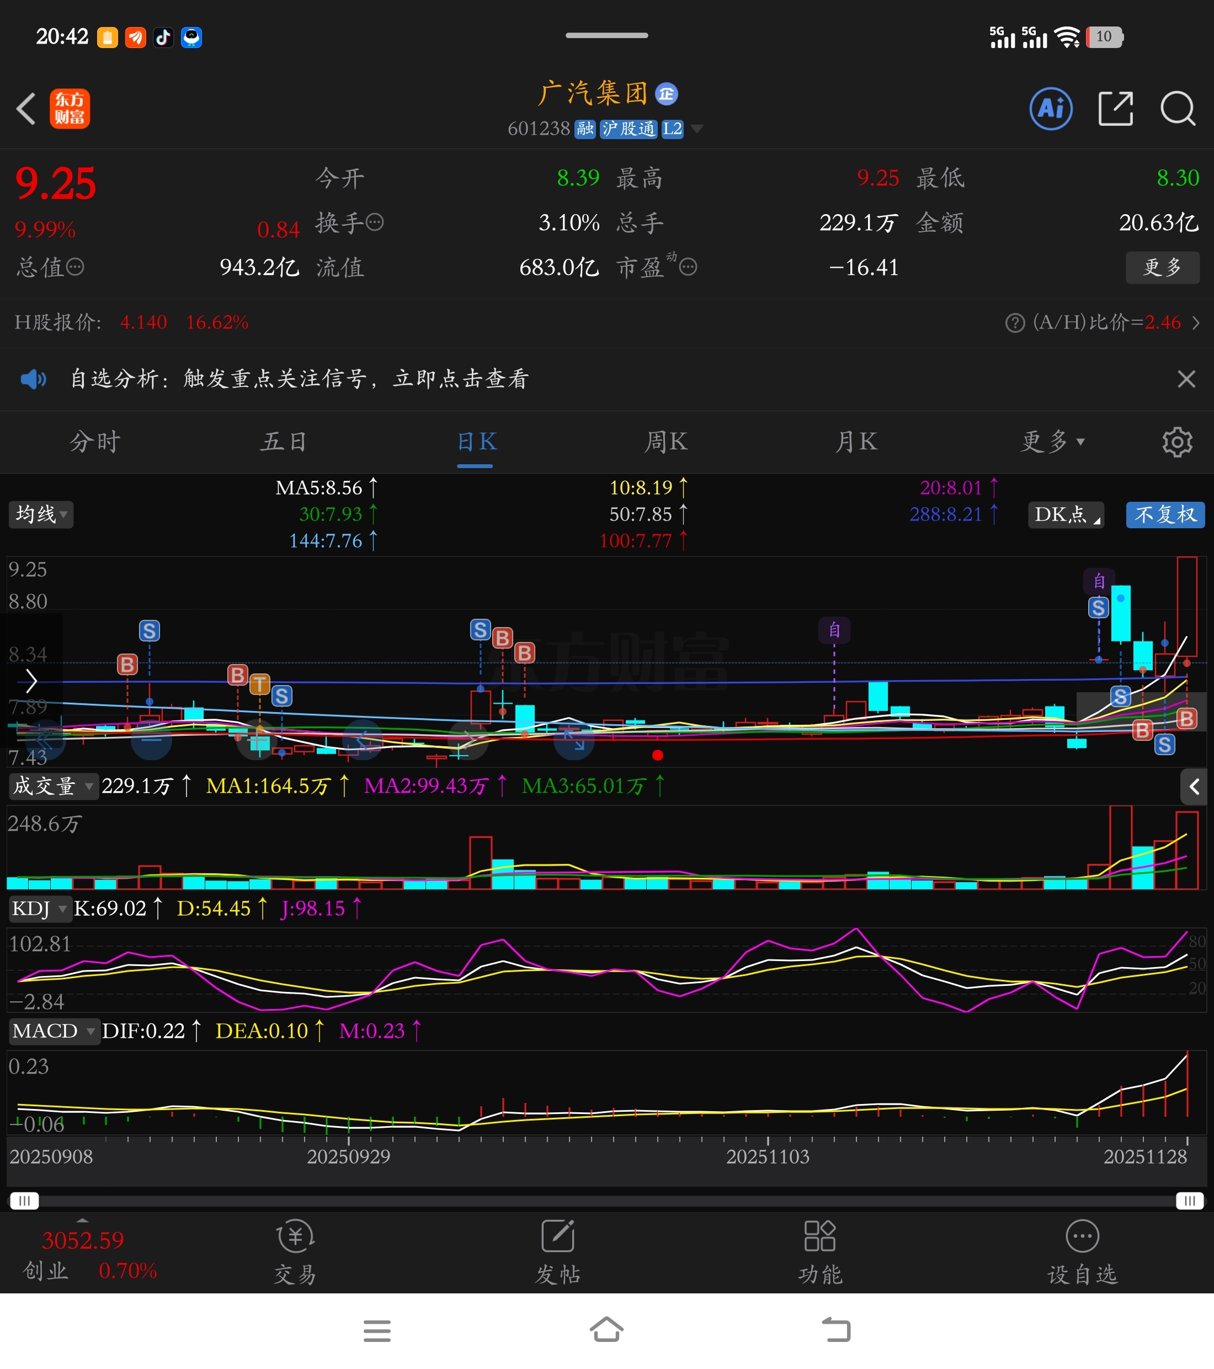Click the 更多 quote details button
Viewport: 1214px width, 1369px height.
pyautogui.click(x=1162, y=267)
